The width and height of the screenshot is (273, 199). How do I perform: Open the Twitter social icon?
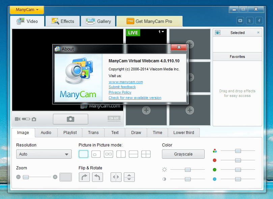point(250,21)
